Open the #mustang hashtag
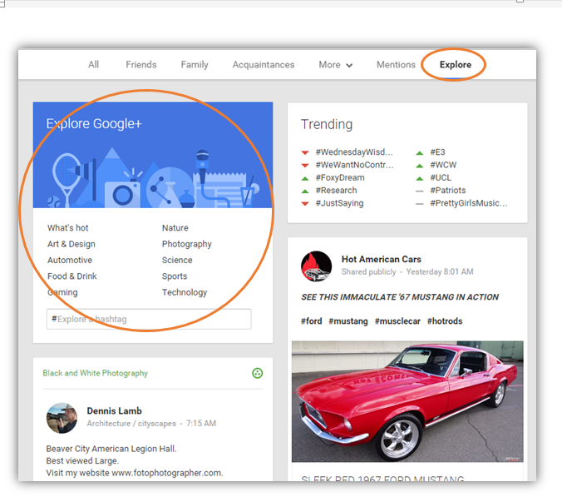 (348, 321)
